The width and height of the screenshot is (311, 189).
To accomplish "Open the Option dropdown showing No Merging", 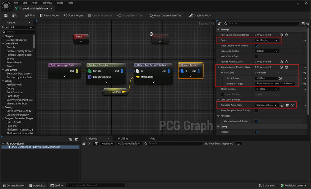I will (x=267, y=40).
